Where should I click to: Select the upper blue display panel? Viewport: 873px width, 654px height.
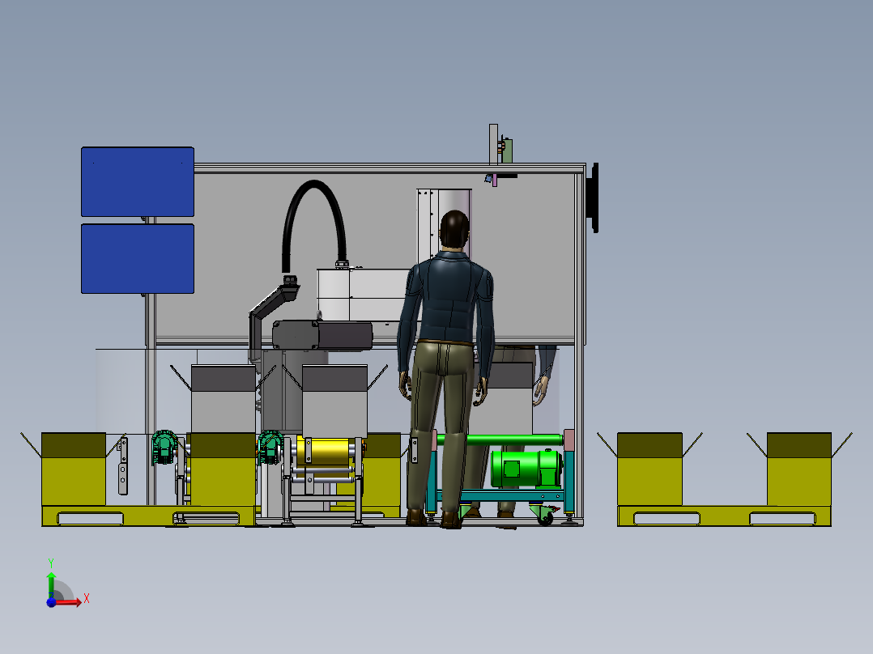pyautogui.click(x=138, y=182)
